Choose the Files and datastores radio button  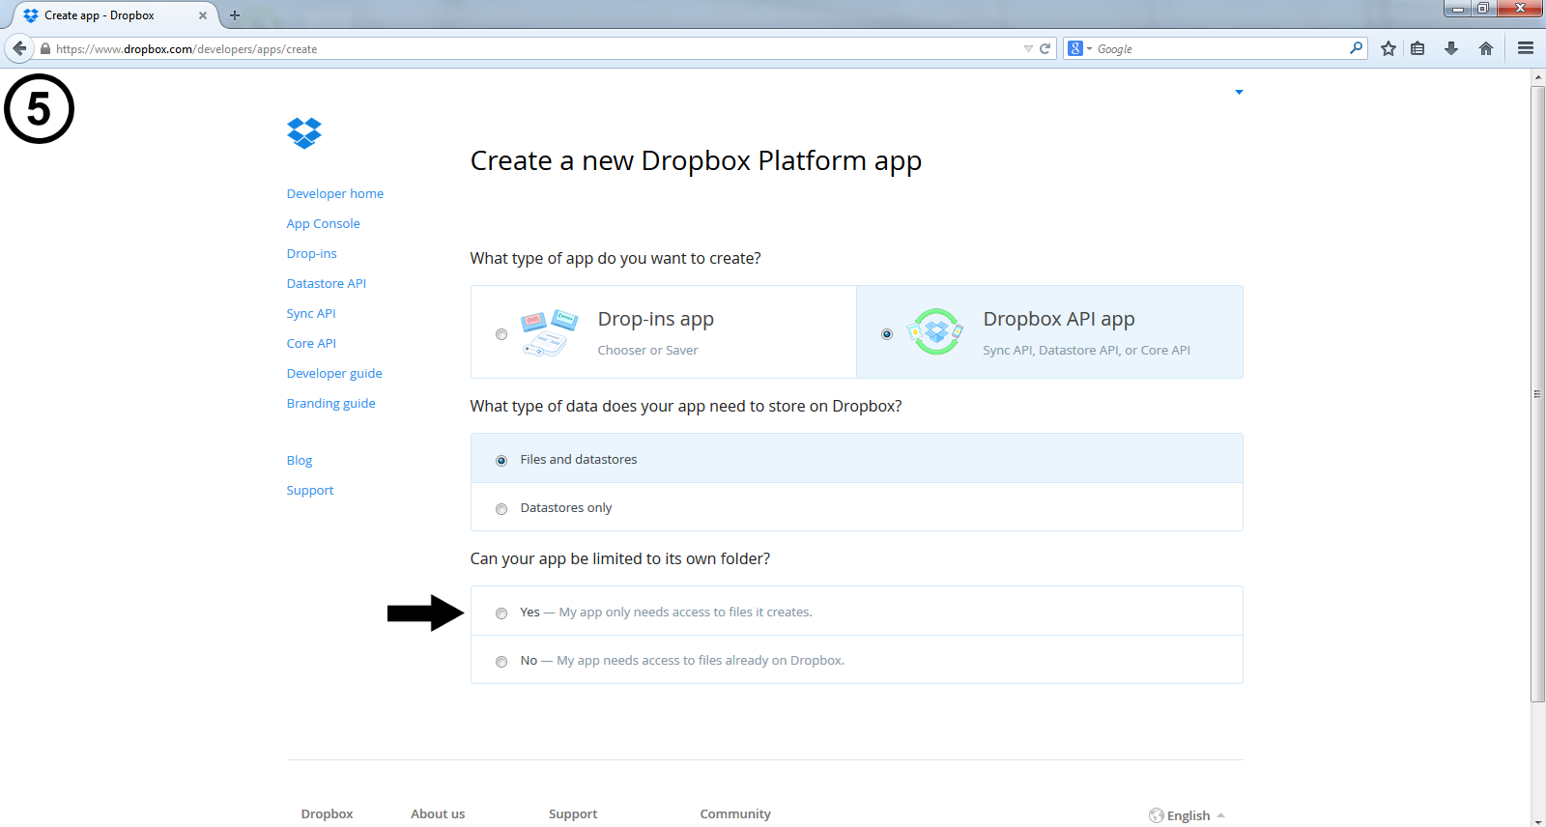(501, 461)
